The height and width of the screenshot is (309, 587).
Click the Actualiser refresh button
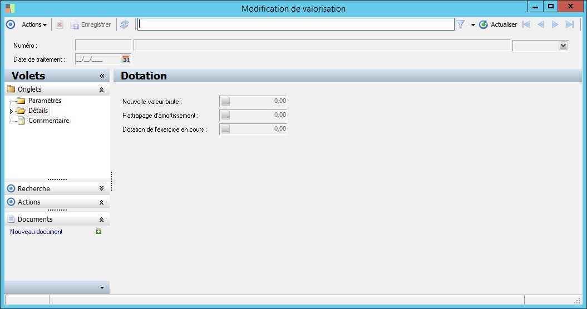(498, 24)
